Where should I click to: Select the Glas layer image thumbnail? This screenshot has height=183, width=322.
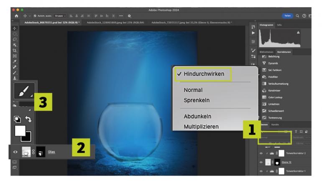pyautogui.click(x=26, y=152)
